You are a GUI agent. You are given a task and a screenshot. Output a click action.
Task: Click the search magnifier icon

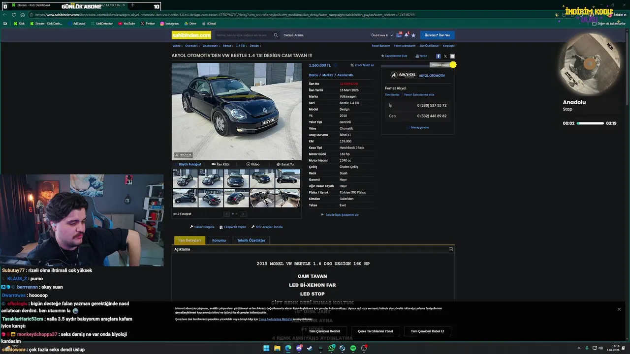pos(276,35)
